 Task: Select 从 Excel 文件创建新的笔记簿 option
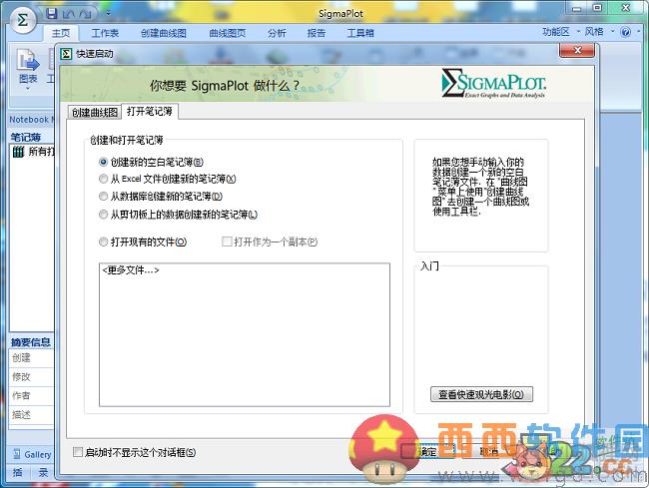coord(103,179)
